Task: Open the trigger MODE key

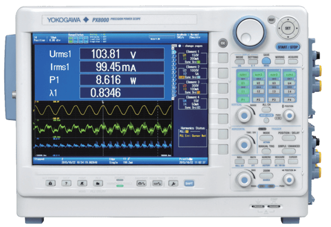Action: coord(266,138)
